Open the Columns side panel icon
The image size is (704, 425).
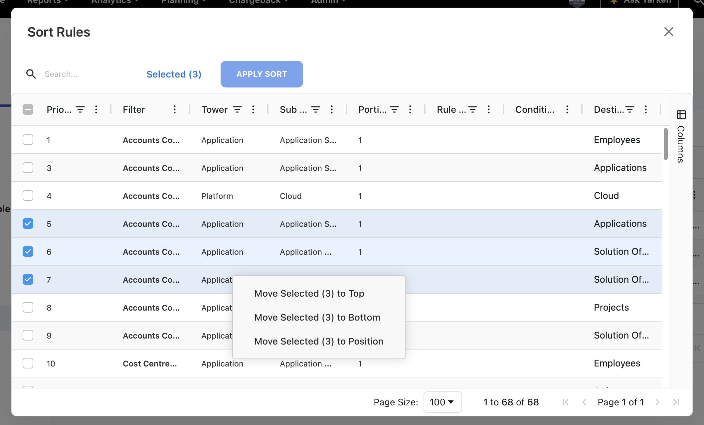(x=681, y=115)
